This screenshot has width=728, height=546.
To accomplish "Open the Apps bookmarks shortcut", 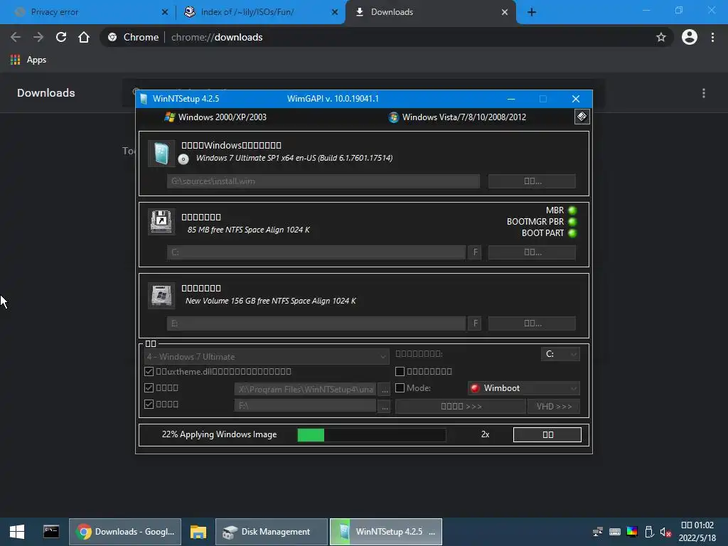I will point(28,60).
